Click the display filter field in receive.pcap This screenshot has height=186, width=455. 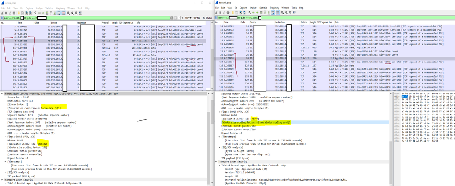click(91, 18)
